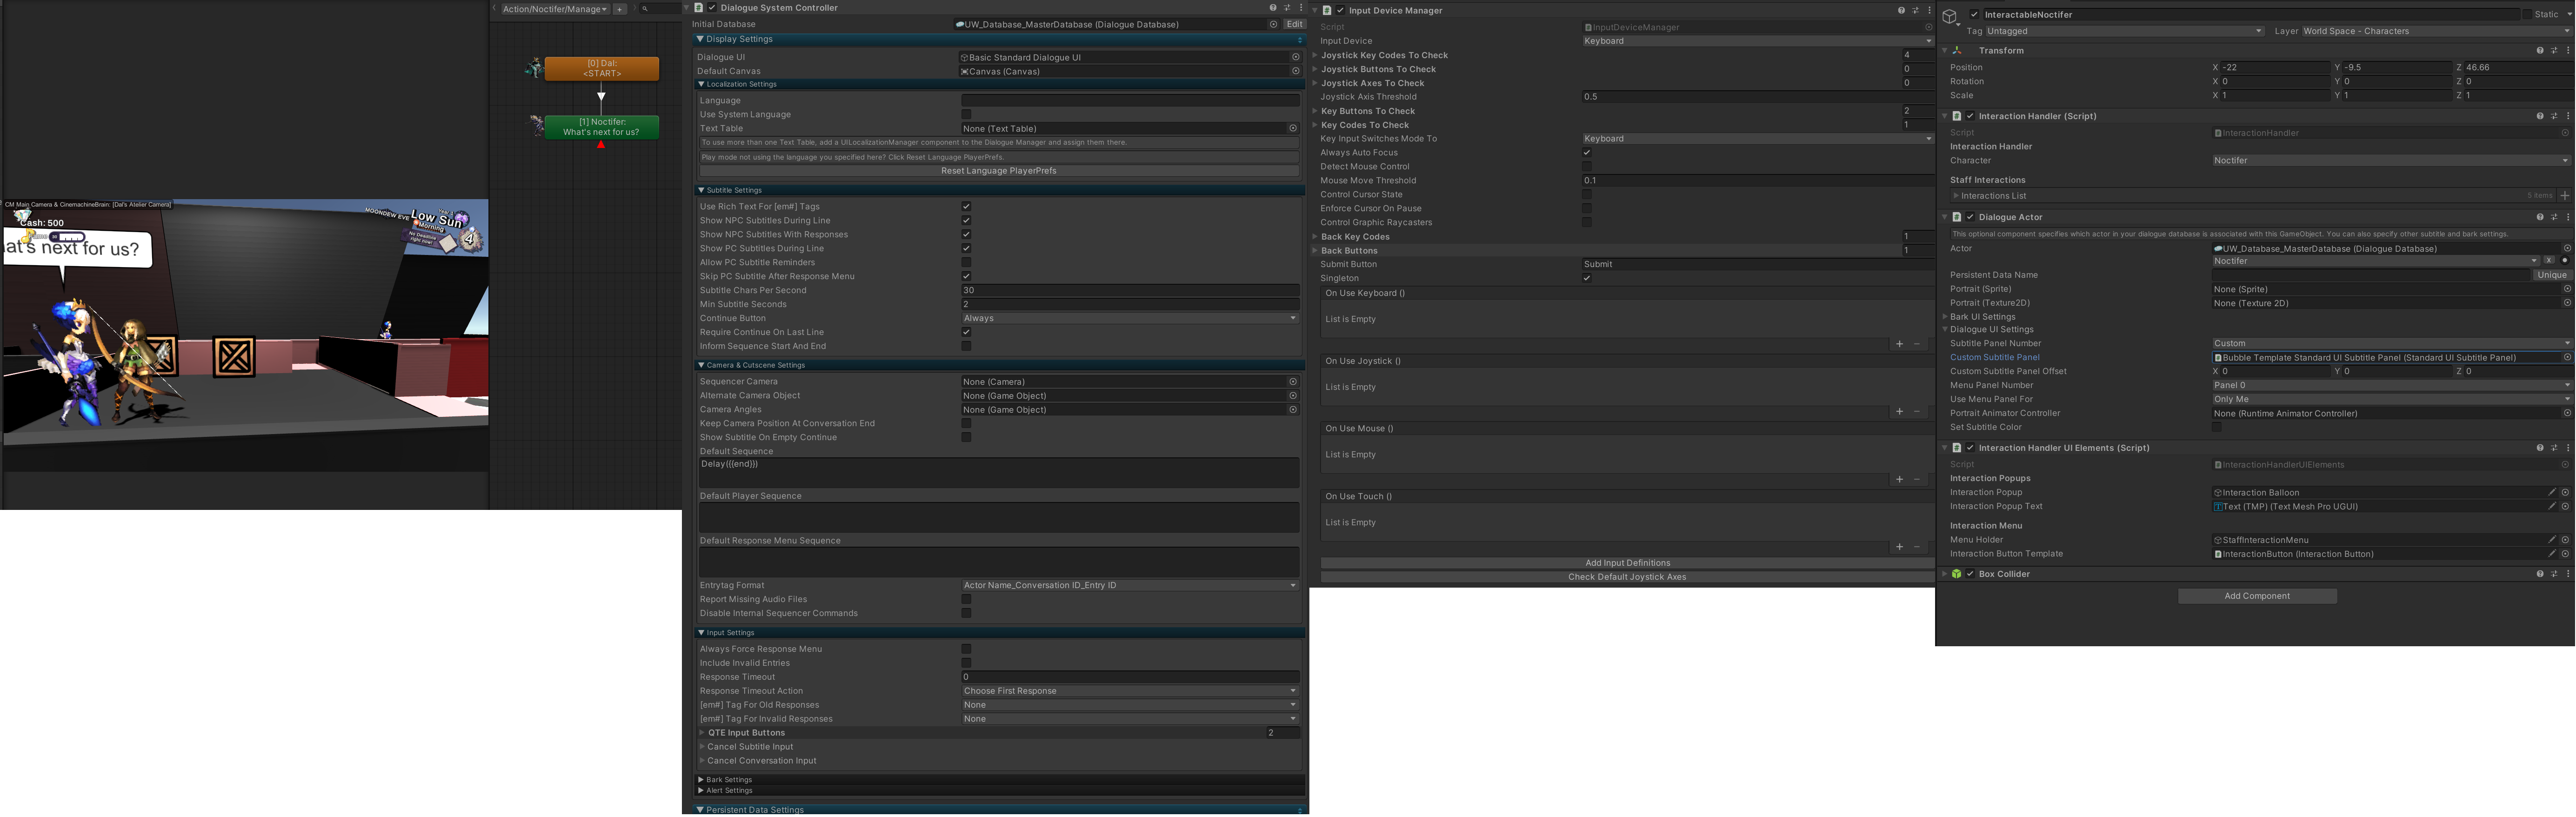Add listener to On Use Touch event
The image size is (2576, 817).
coord(1899,547)
